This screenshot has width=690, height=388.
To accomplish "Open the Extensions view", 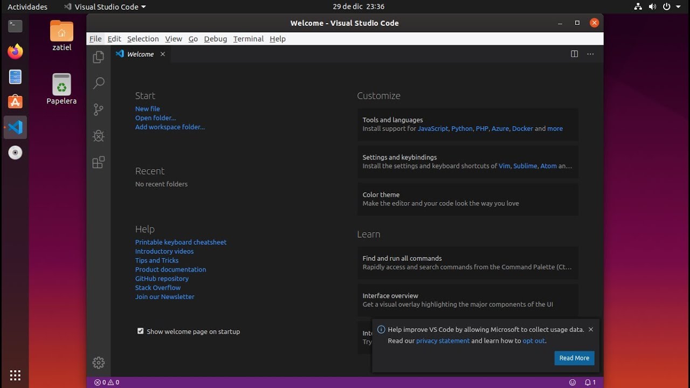I will point(98,162).
